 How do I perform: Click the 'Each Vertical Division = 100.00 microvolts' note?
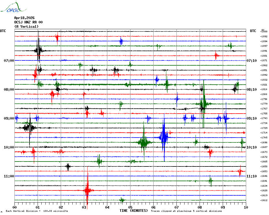37,211
